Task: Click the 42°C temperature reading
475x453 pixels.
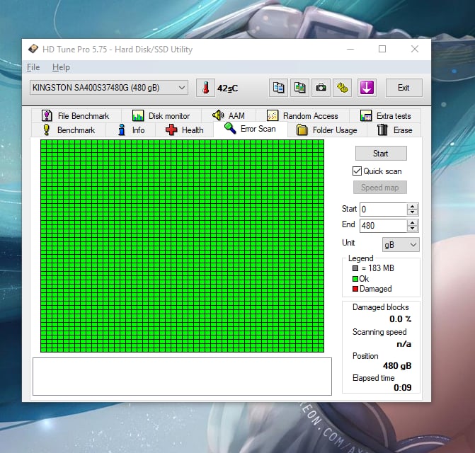Action: click(227, 88)
